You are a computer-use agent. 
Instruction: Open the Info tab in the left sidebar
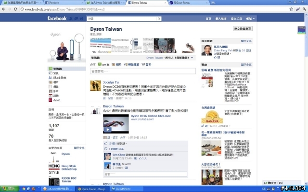(x=56, y=73)
